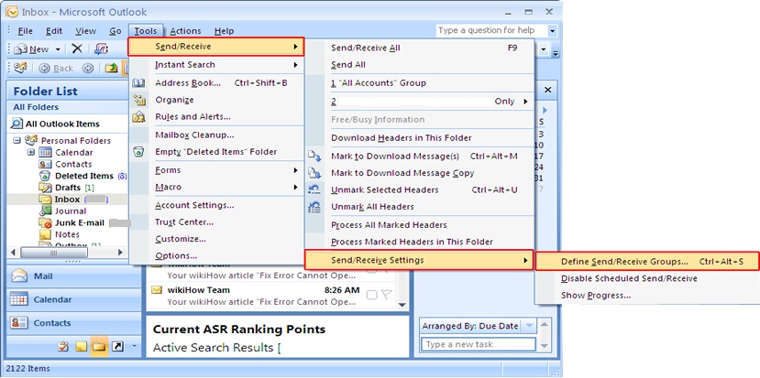Click the Outlook Today home icon
Image resolution: width=760 pixels, height=378 pixels.
tap(20, 68)
